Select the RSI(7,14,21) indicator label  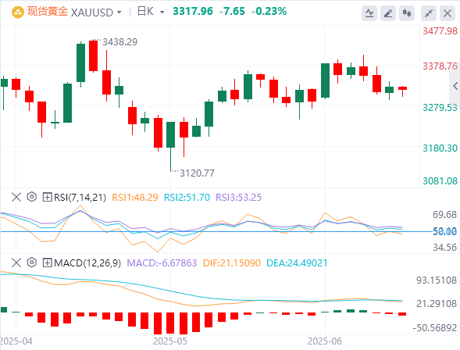click(80, 197)
